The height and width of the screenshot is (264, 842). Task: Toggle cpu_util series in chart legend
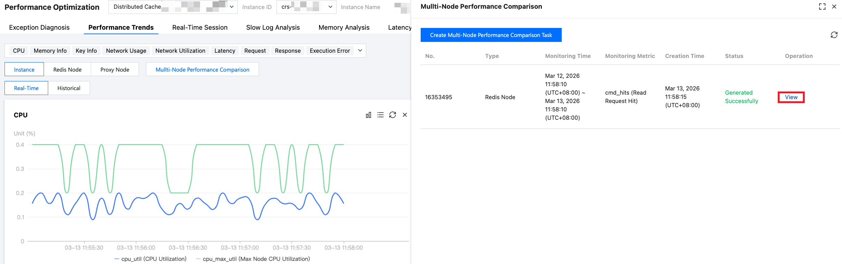pos(150,259)
